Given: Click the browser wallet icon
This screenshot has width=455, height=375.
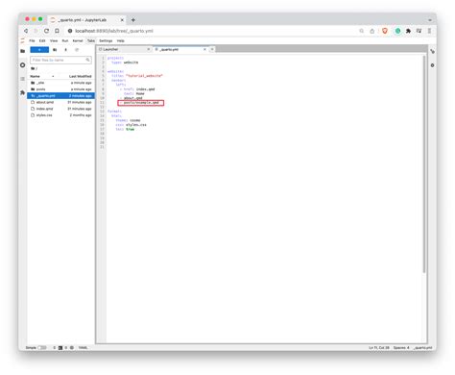Looking at the screenshot, I should tap(419, 31).
